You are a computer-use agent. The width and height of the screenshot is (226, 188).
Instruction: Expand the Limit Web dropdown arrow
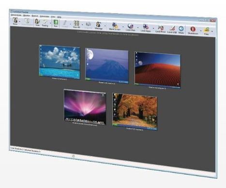coord(138,28)
